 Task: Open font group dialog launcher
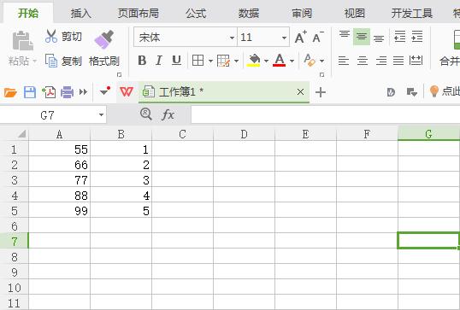321,74
